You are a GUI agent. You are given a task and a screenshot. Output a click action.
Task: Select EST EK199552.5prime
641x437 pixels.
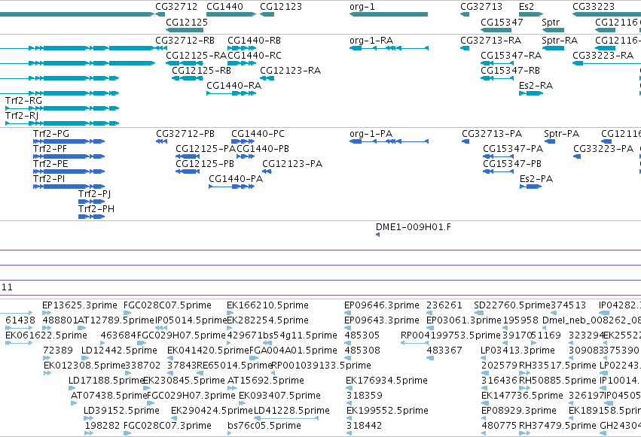388,411
